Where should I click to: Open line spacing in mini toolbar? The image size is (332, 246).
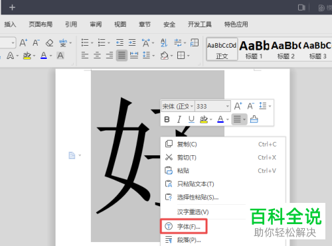(263, 106)
